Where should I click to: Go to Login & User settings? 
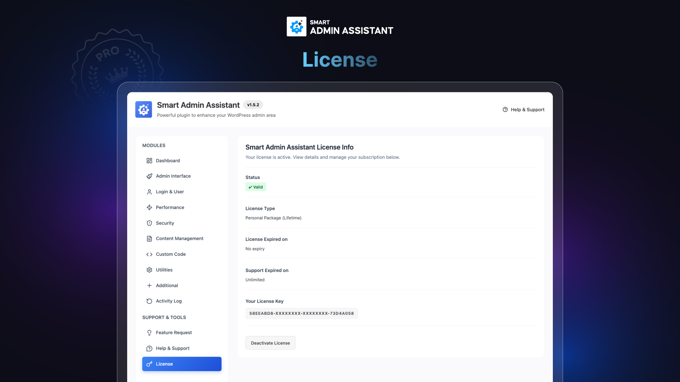tap(182, 192)
